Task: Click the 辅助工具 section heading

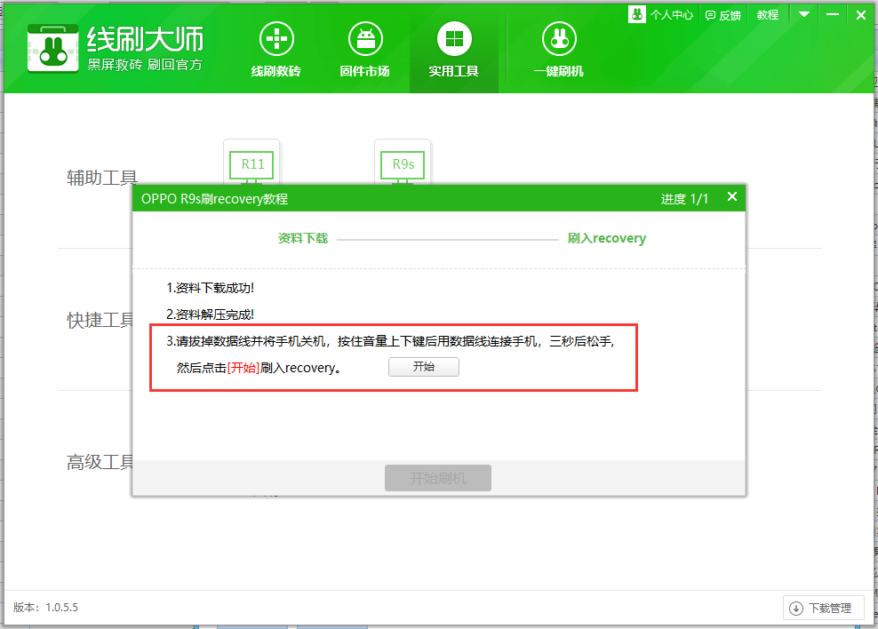Action: 102,178
